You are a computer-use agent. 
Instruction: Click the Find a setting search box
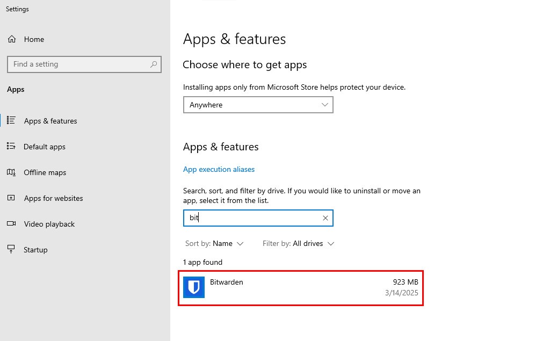[x=84, y=64]
